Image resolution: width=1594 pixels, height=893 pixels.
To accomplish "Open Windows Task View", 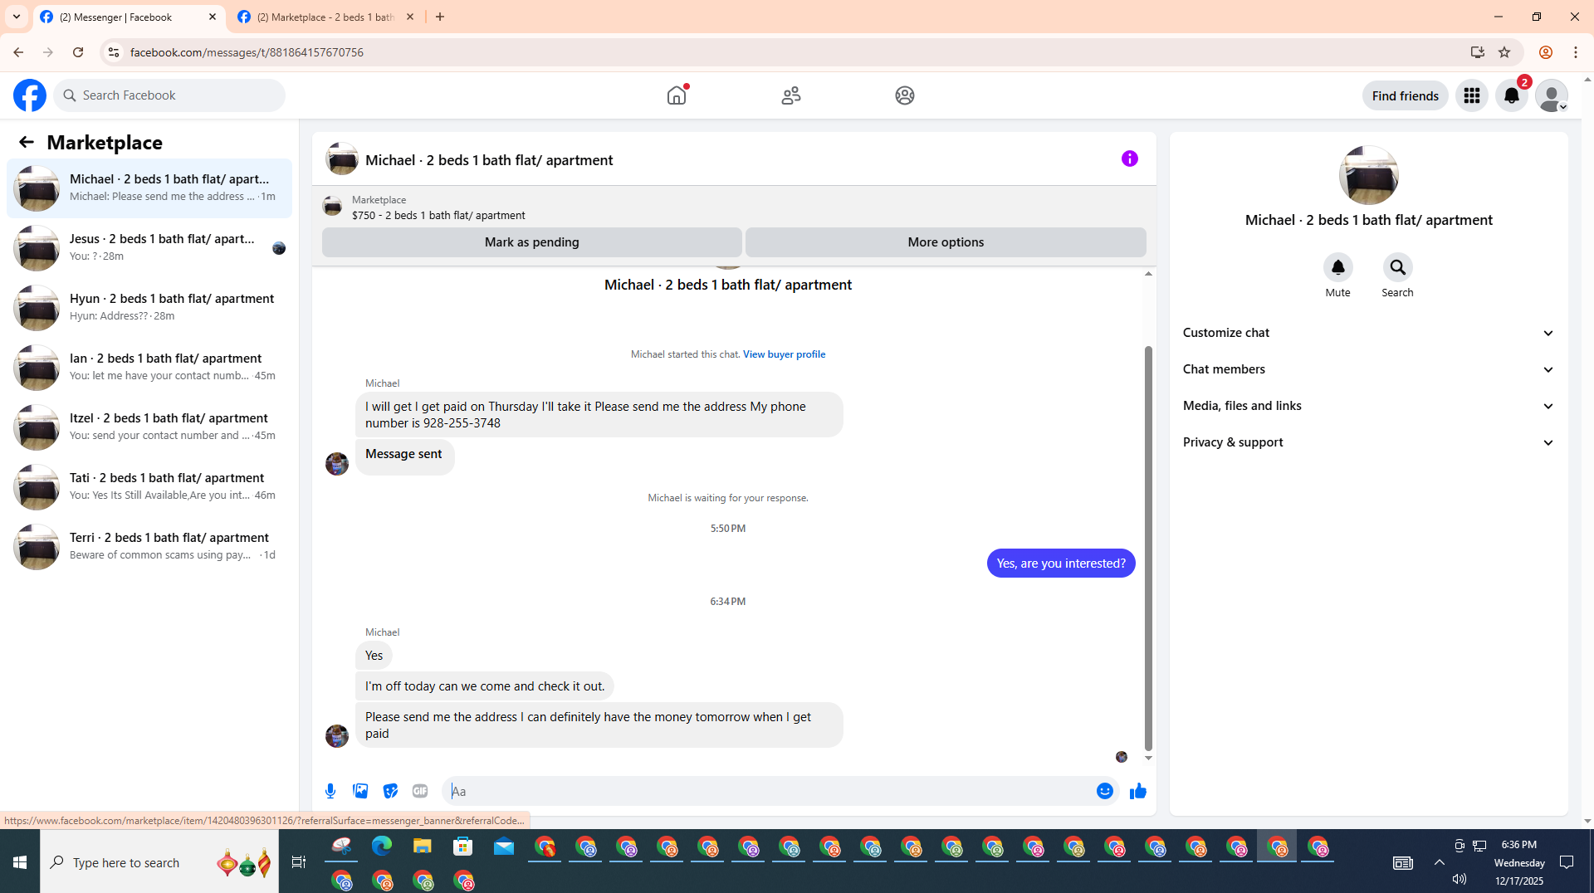I will [299, 862].
